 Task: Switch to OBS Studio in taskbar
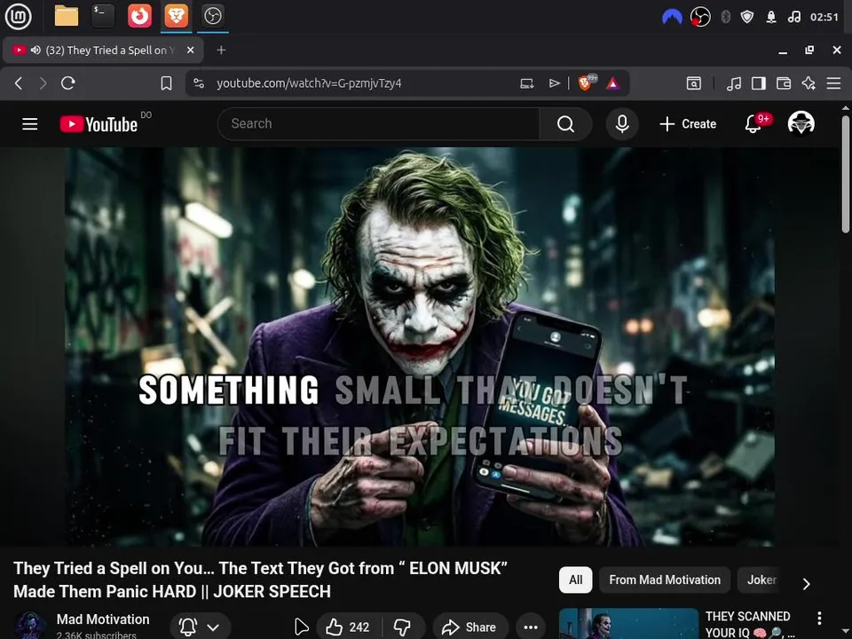pyautogui.click(x=212, y=16)
